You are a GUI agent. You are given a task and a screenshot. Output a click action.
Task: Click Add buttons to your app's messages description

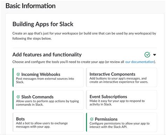(x=119, y=80)
